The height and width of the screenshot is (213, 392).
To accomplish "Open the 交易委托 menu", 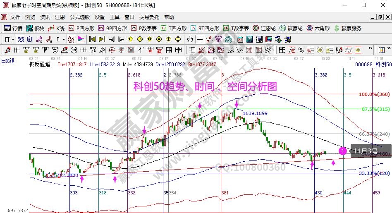I will click(149, 17).
